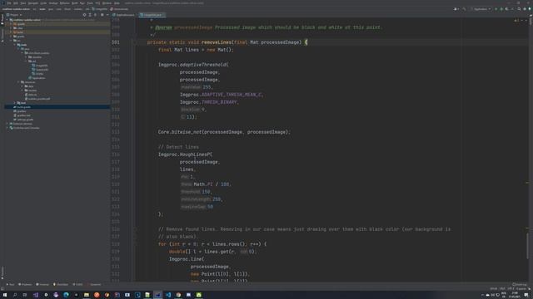Open the Navigate menu
The height and width of the screenshot is (299, 533).
[33, 3]
